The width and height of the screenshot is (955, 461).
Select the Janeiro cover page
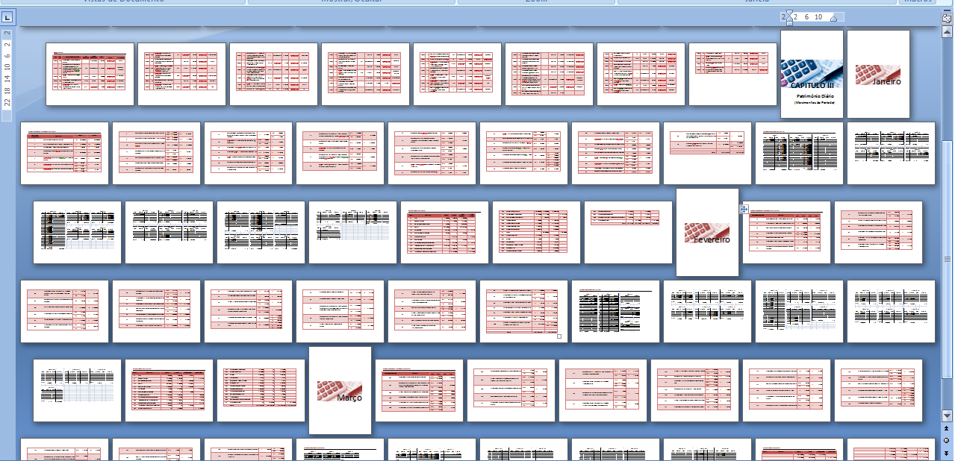pyautogui.click(x=878, y=74)
